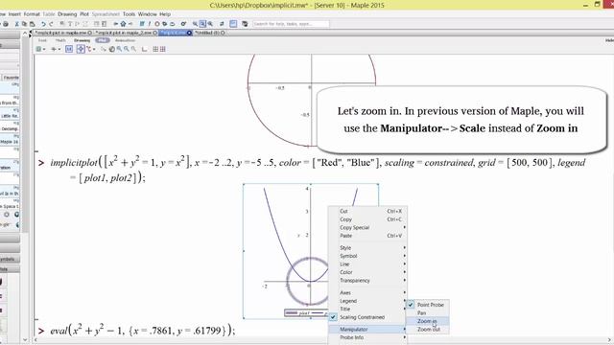Viewport: 614px width, 345px height.
Task: Click the Paste clipboard toolbar icon
Action: [32, 24]
